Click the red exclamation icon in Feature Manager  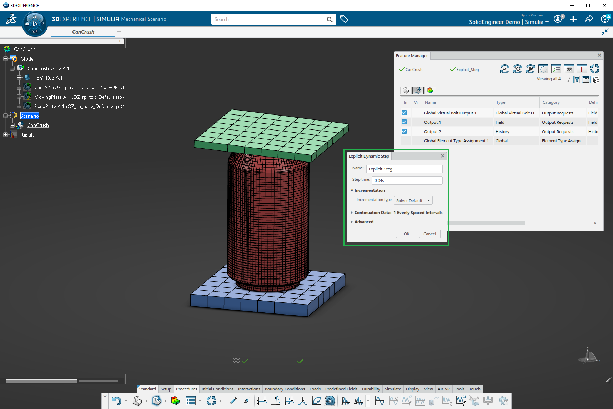[x=582, y=69]
